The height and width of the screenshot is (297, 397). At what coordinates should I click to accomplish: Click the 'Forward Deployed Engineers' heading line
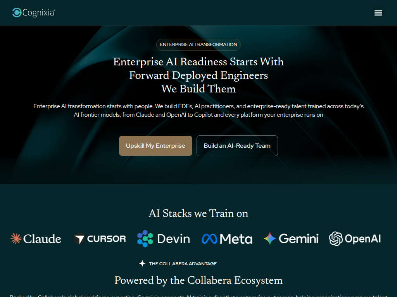click(x=198, y=75)
